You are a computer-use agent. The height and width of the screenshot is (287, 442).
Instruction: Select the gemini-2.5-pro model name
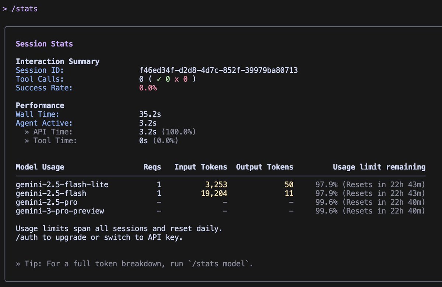(46, 202)
